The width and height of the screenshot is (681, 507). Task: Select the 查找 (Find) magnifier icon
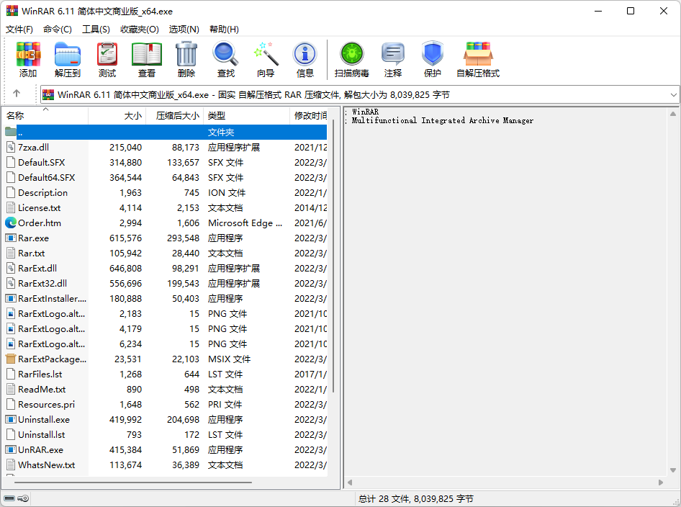click(x=225, y=55)
